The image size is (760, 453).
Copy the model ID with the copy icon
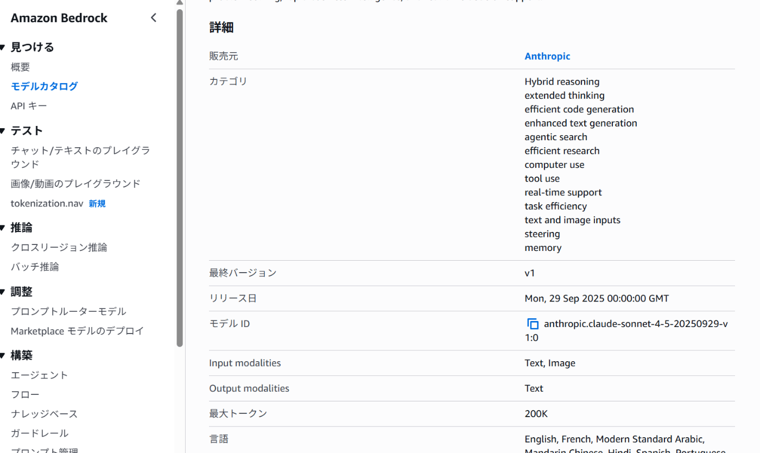click(x=533, y=324)
